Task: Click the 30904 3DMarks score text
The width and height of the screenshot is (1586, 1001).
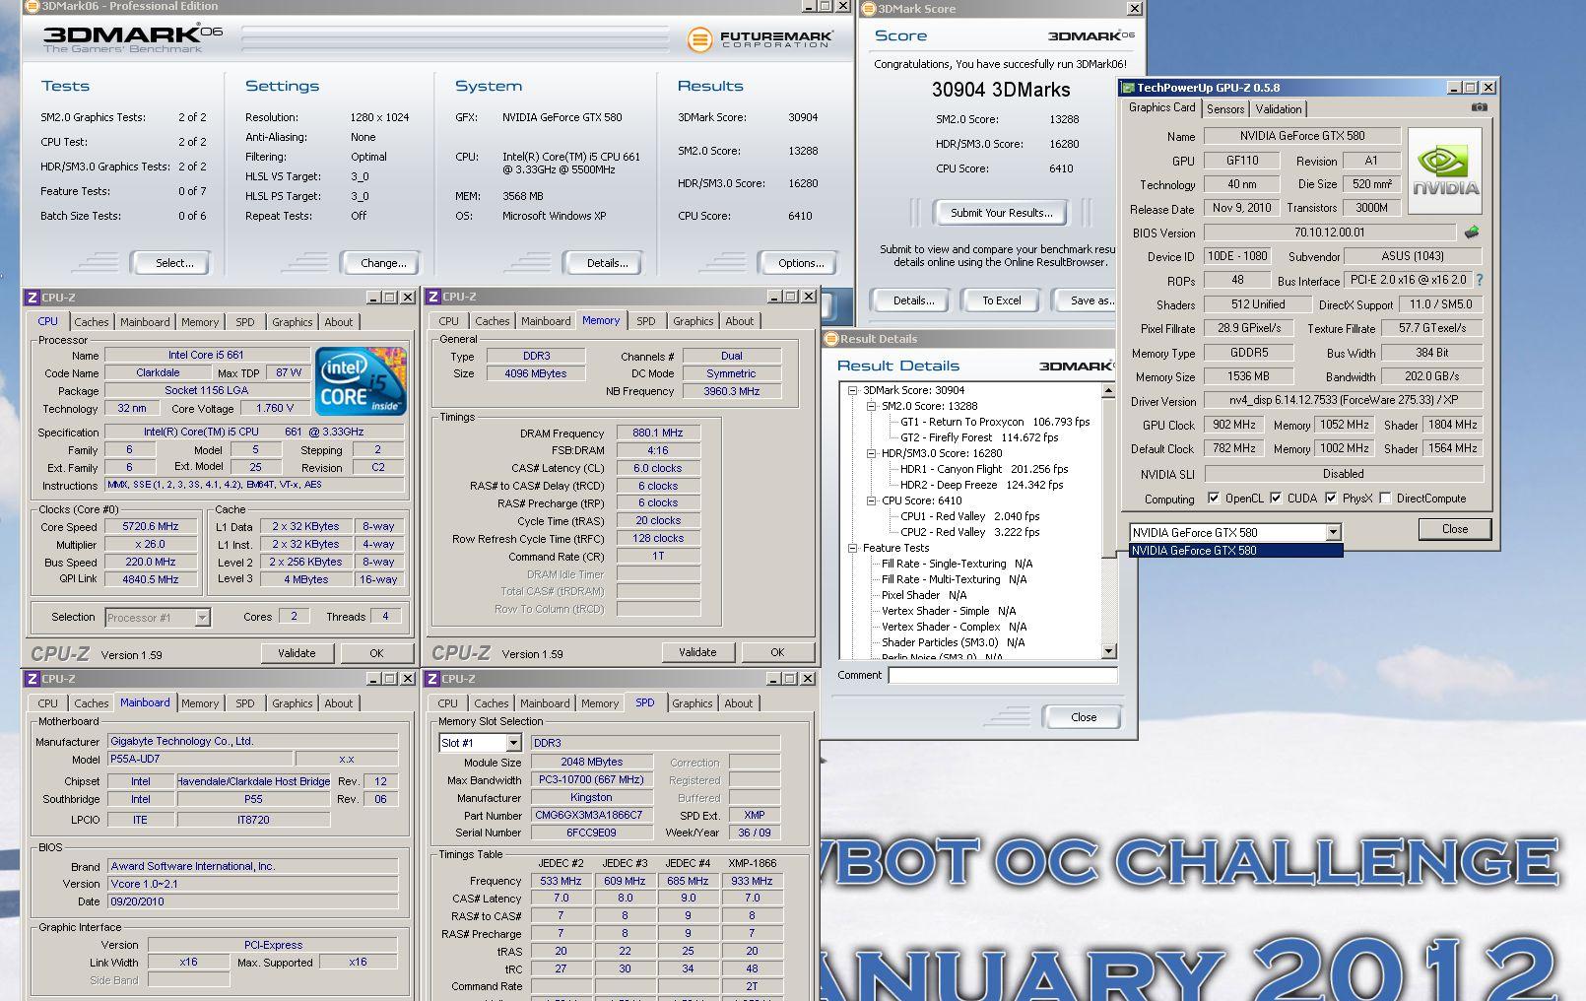Action: (x=1001, y=90)
